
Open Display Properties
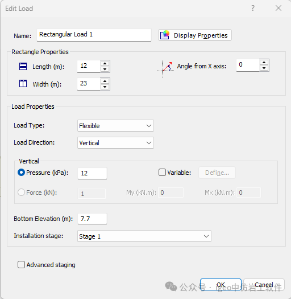click(x=195, y=35)
